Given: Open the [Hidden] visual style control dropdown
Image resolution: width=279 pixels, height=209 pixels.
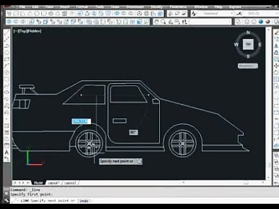Looking at the screenshot, I should (x=34, y=31).
